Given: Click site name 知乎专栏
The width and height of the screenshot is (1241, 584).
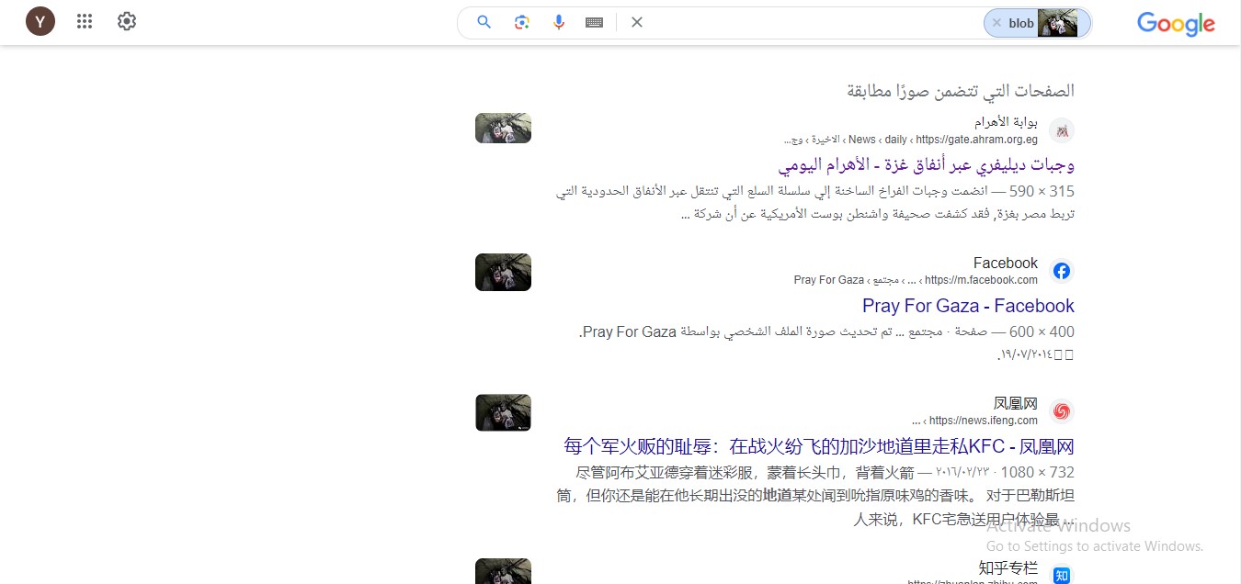Looking at the screenshot, I should (1008, 567).
